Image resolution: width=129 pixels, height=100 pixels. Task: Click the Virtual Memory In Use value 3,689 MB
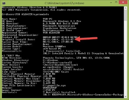pyautogui.click(x=49, y=83)
